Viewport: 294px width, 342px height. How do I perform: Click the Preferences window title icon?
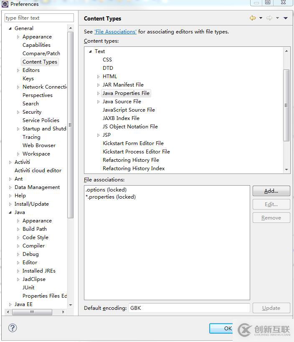[x=5, y=4]
